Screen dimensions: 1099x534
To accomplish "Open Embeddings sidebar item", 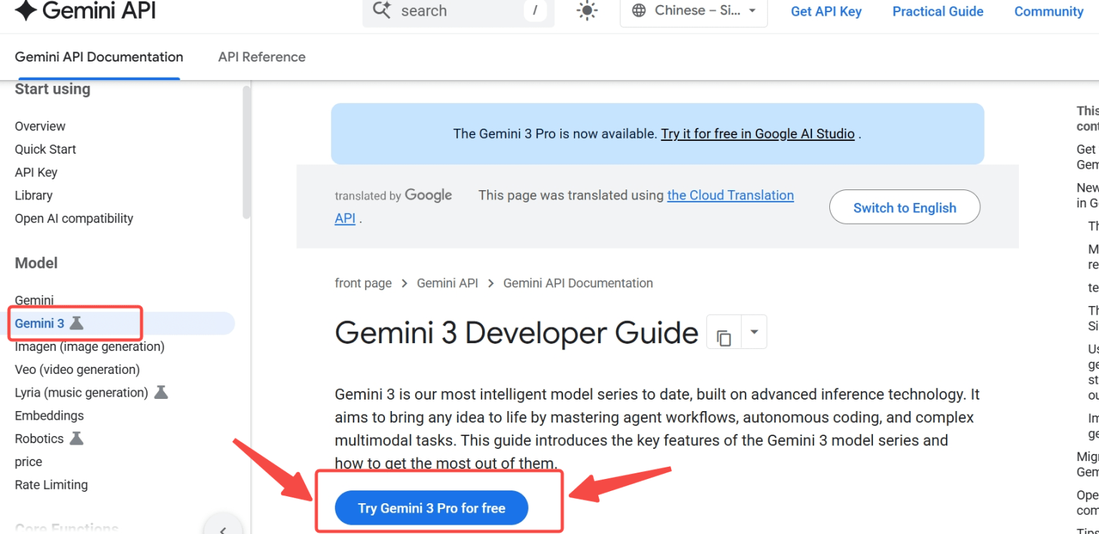I will (x=49, y=415).
